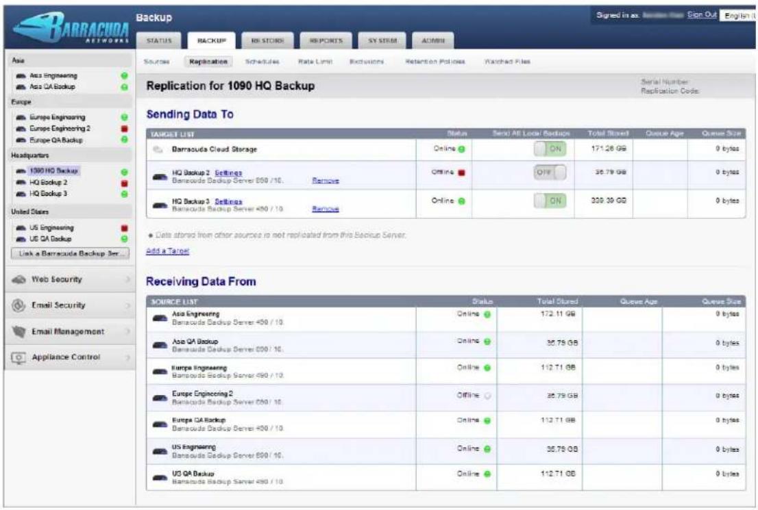Click the 1090 HQ Backup device icon in sidebar
758x510 pixels.
[21, 171]
